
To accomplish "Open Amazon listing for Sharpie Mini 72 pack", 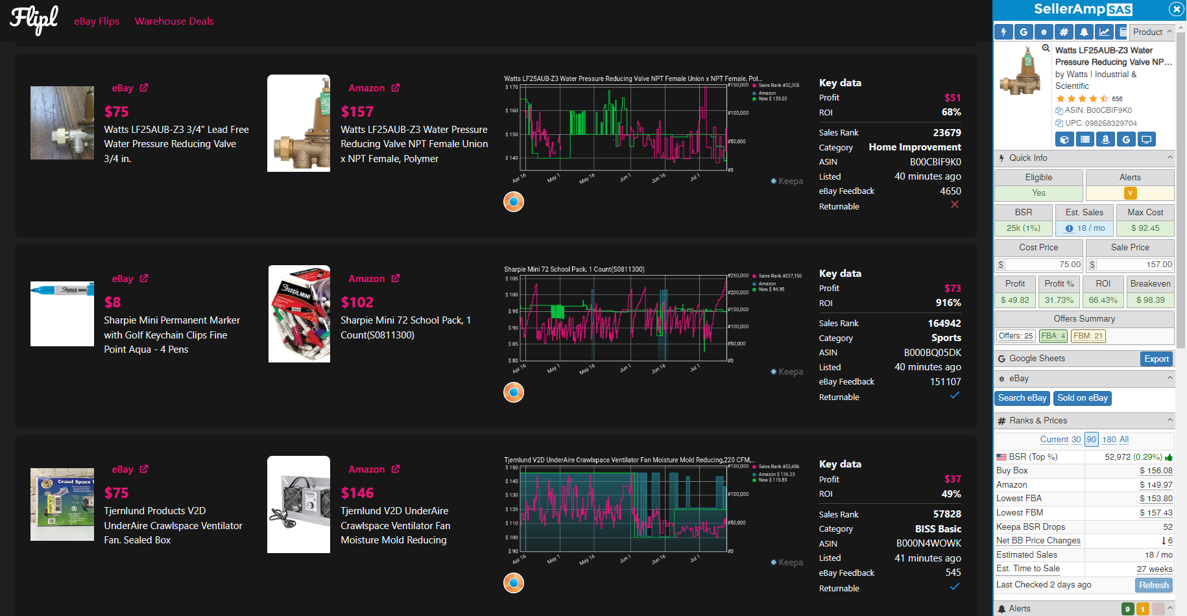I will (x=374, y=279).
